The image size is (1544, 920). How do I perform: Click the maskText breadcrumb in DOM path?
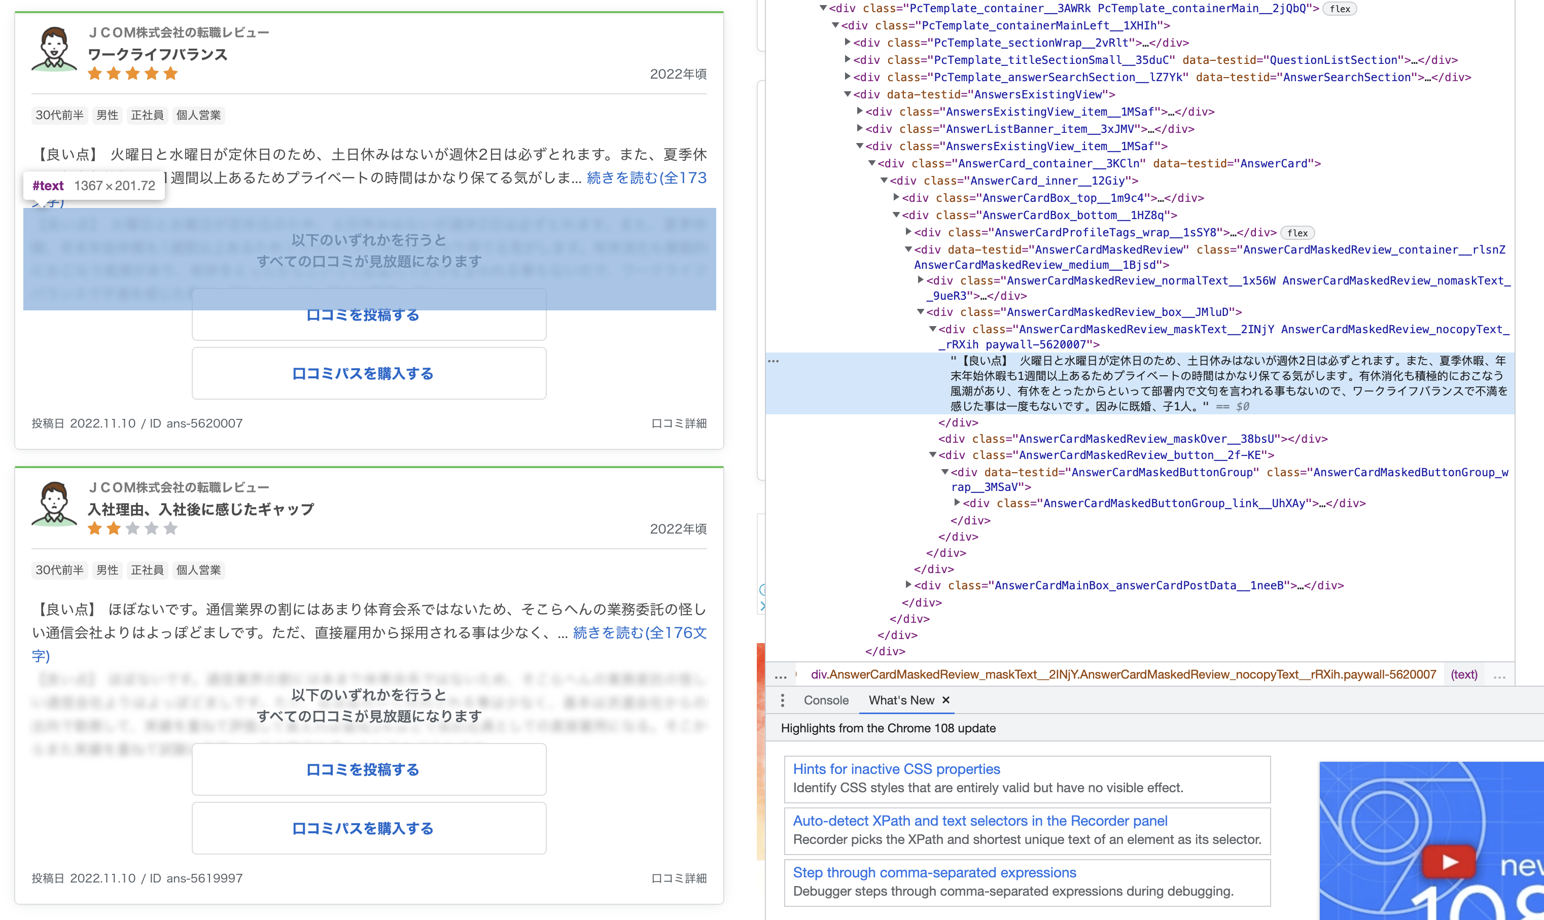pos(1122,675)
